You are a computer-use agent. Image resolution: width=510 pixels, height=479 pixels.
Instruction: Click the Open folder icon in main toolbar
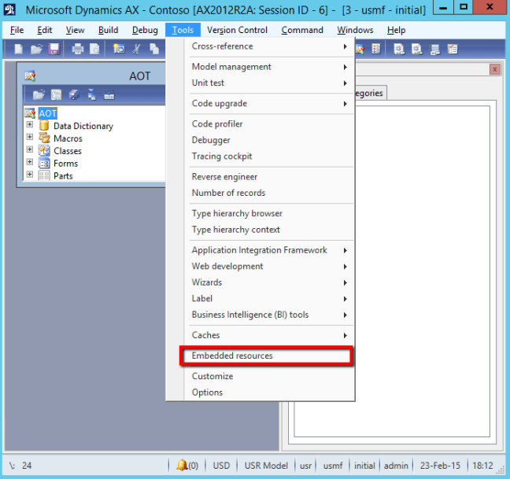click(x=36, y=49)
